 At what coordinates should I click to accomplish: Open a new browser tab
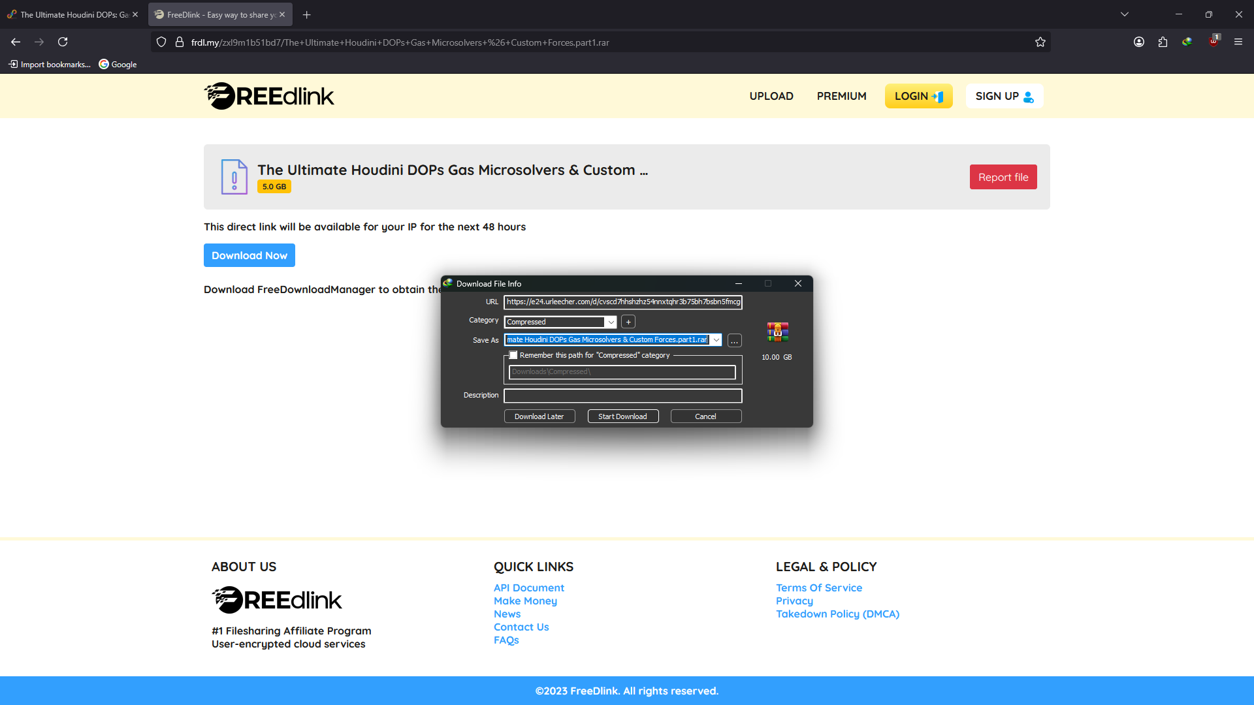(x=307, y=14)
